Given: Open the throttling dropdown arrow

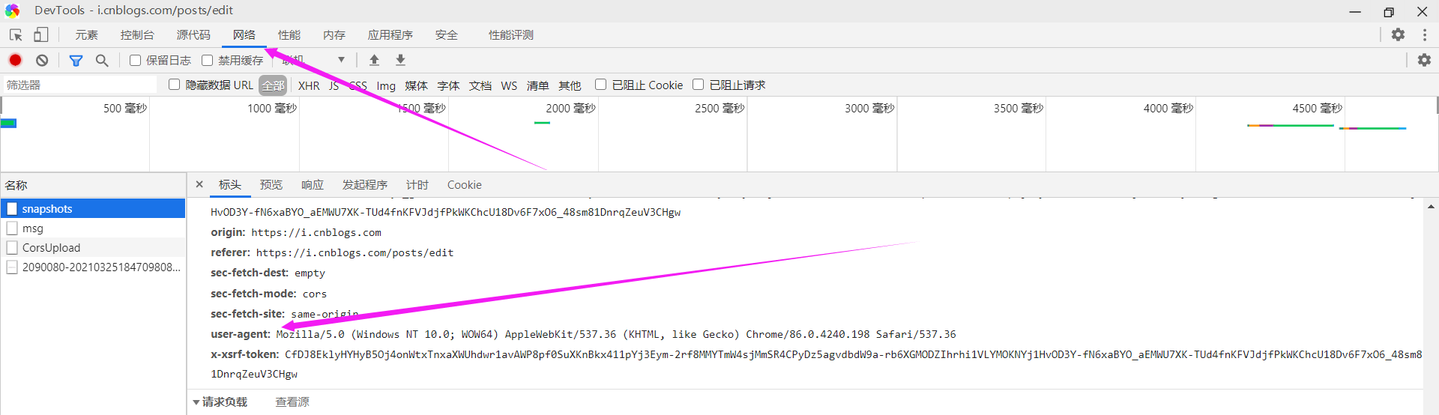Looking at the screenshot, I should [x=341, y=60].
